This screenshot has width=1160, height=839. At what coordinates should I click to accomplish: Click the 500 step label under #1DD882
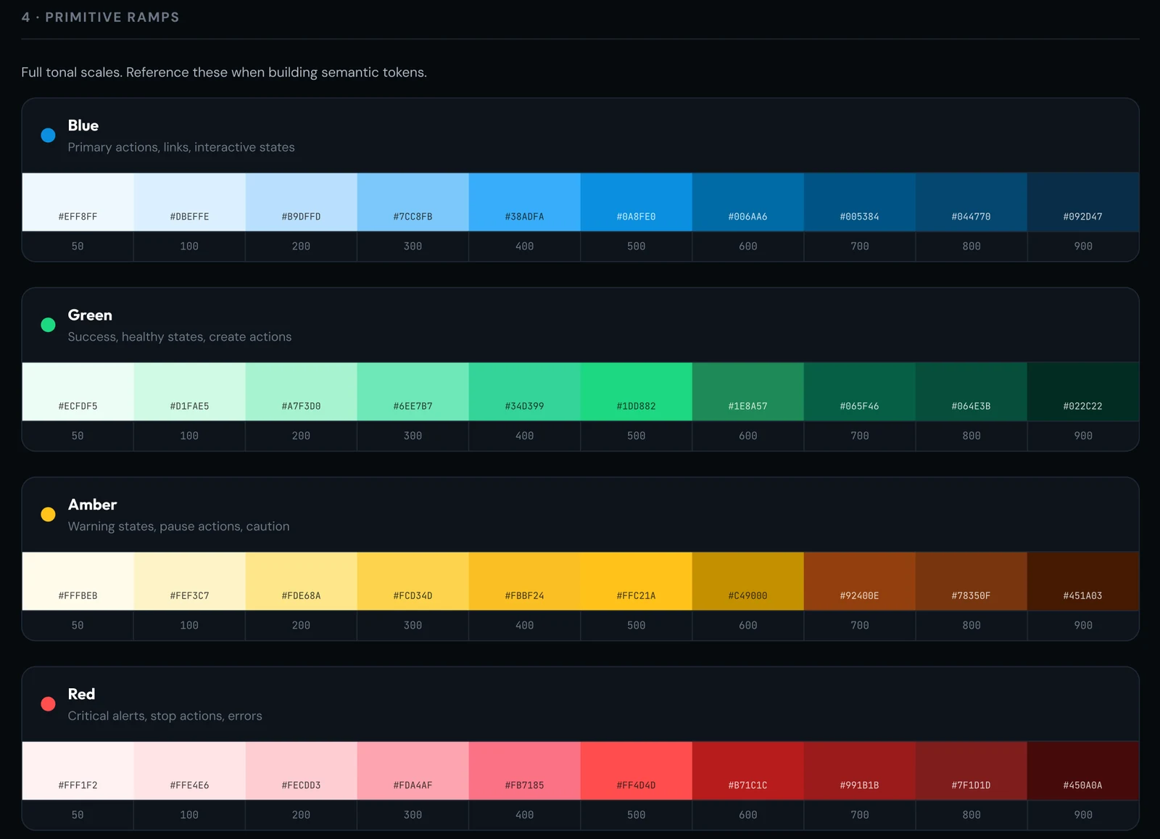click(x=637, y=436)
